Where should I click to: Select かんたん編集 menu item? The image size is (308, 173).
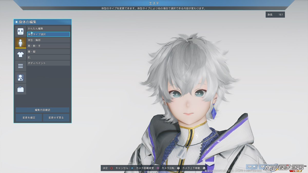(49, 28)
